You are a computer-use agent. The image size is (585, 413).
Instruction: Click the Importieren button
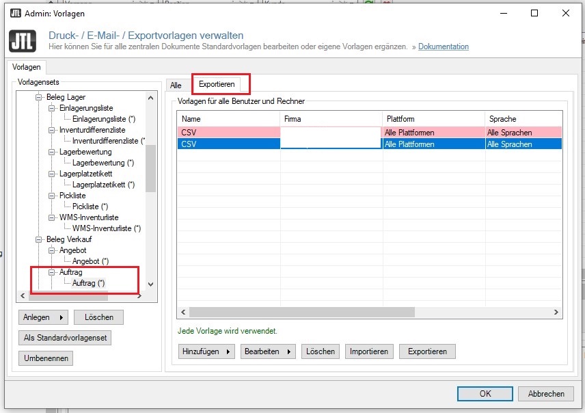click(369, 351)
